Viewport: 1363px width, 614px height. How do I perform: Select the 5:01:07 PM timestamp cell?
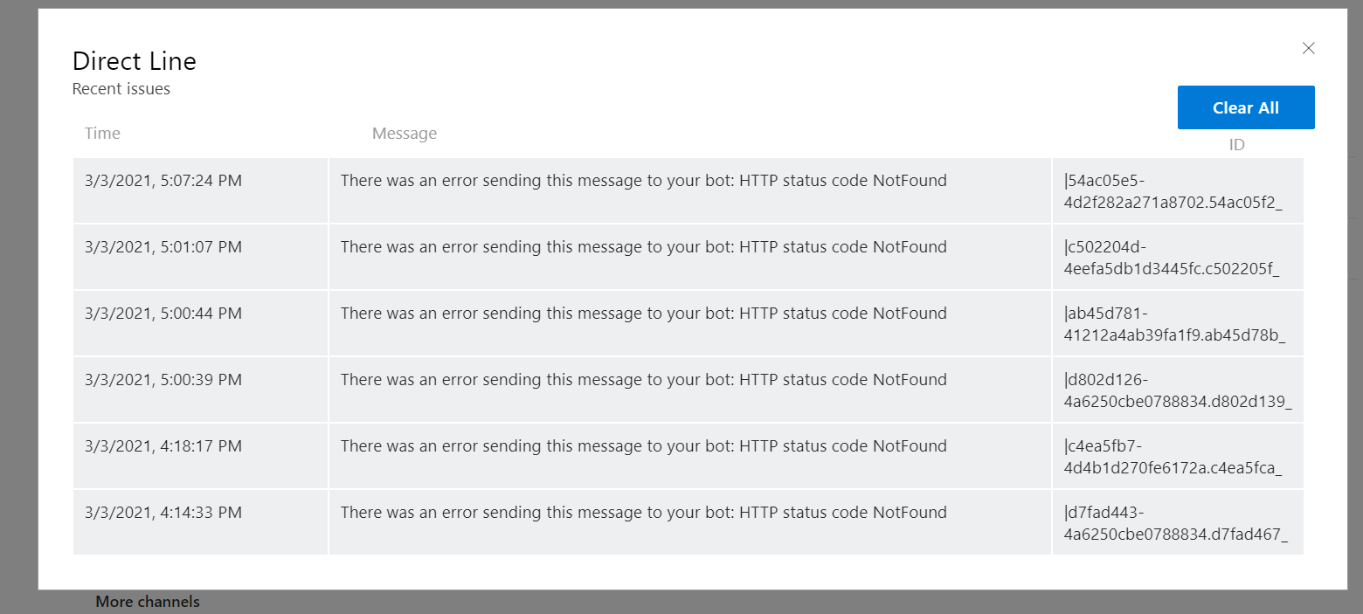click(x=163, y=248)
